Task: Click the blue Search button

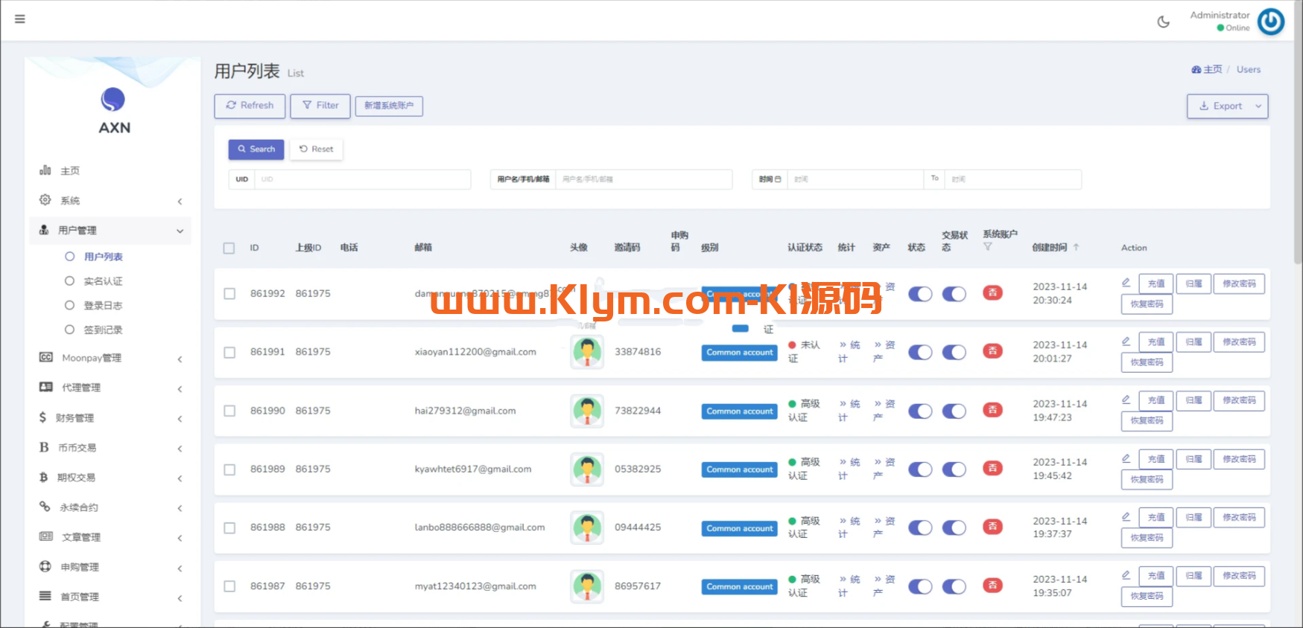Action: click(x=256, y=150)
